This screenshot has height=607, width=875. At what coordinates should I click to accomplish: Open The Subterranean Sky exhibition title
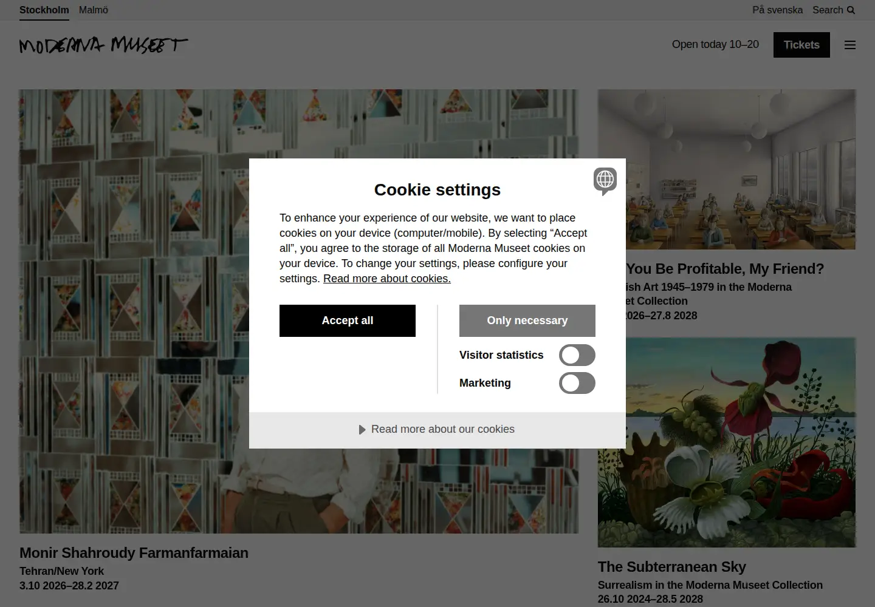[672, 567]
